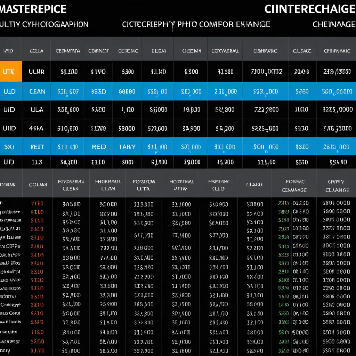Select the "4HA" cell

(x=36, y=128)
